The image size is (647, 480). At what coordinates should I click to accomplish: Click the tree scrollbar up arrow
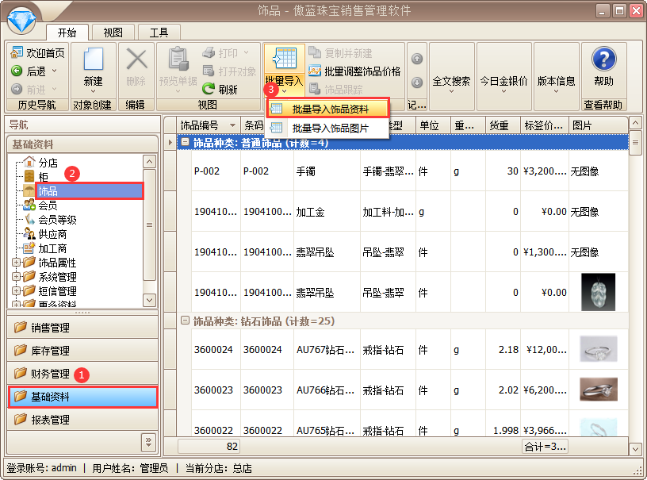click(x=149, y=161)
